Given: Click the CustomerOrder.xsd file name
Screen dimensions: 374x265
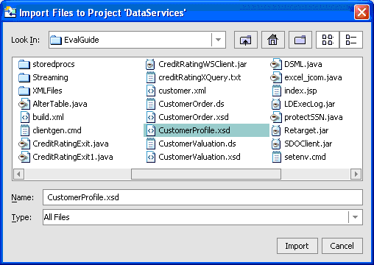Looking at the screenshot, I should pos(194,117).
